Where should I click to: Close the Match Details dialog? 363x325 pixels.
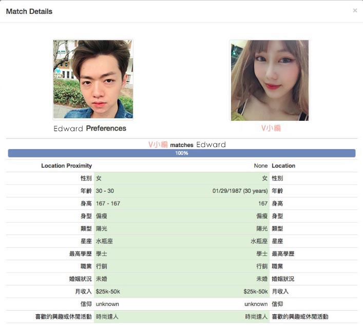355,11
